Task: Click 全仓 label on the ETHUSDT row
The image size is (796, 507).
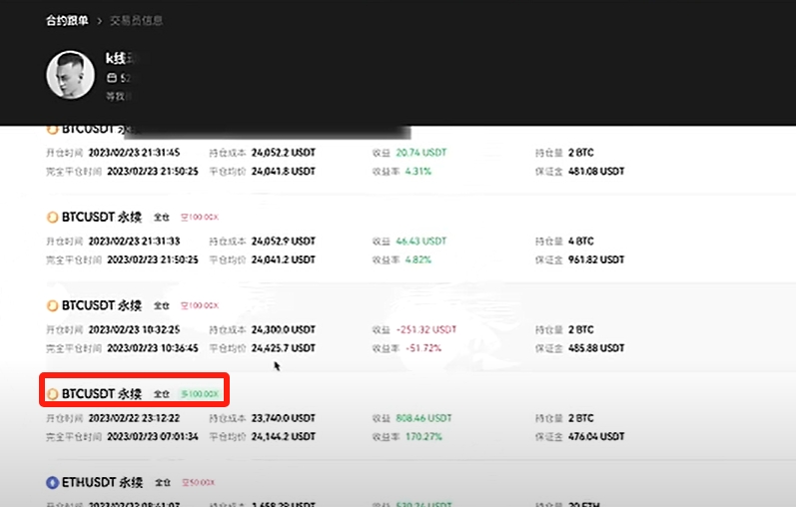Action: pos(163,482)
